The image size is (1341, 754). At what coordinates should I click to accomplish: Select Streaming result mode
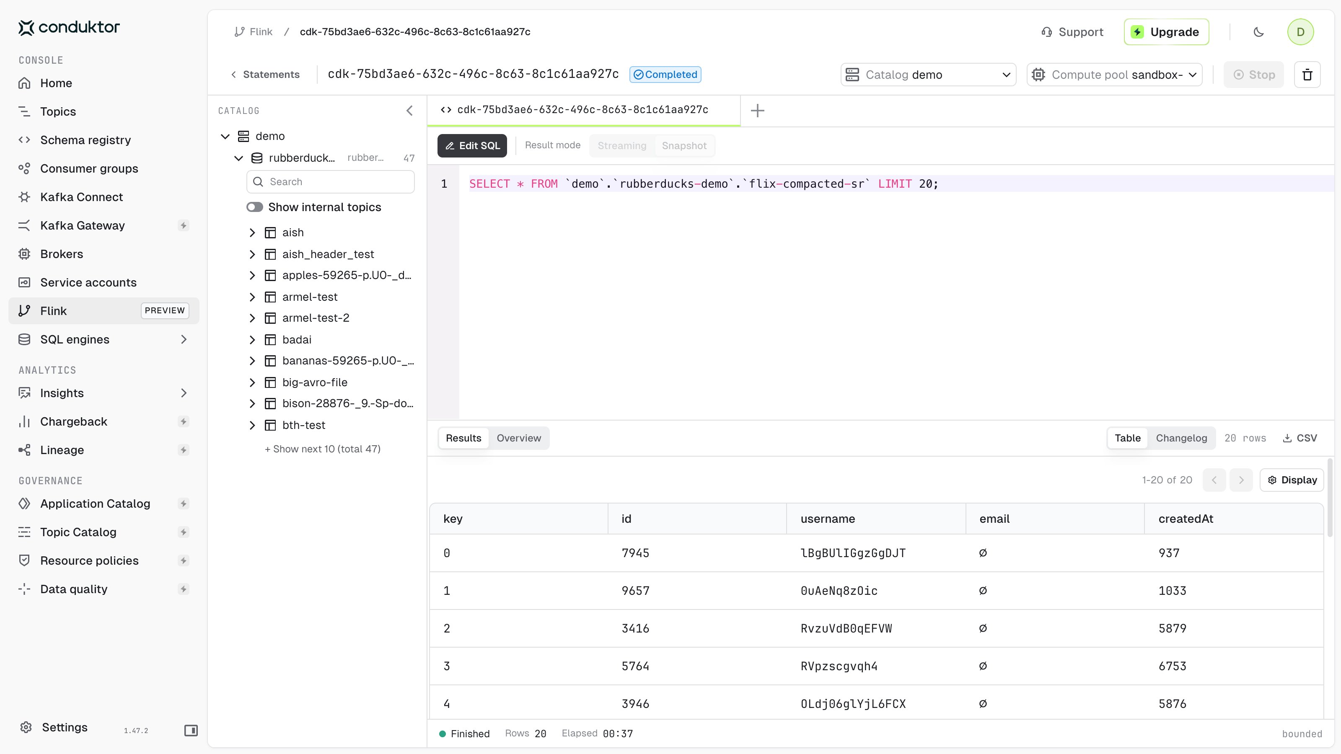[621, 146]
